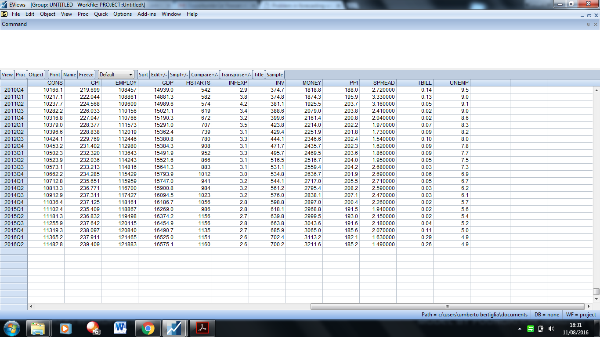Image resolution: width=600 pixels, height=337 pixels.
Task: Click the command window input area
Action: [300, 49]
